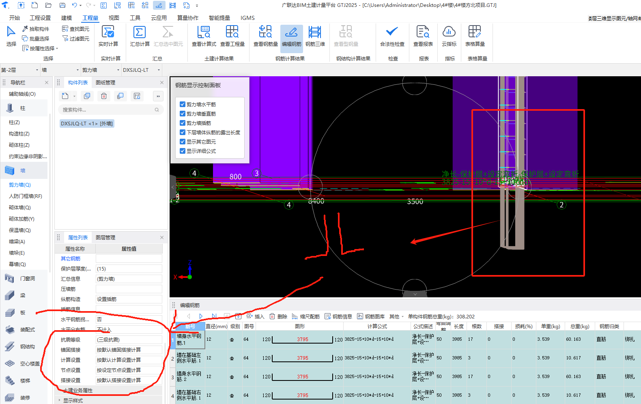Expand 按属性选择 dropdown arrow
Image resolution: width=641 pixels, height=404 pixels.
[57, 49]
